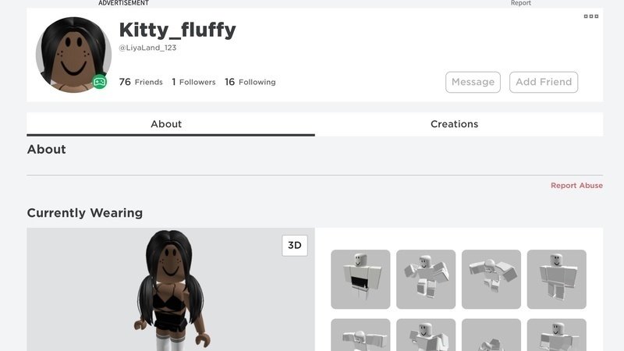Switch to the Creations tab

click(455, 124)
